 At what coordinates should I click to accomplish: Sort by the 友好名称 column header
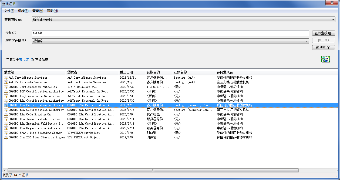point(194,72)
